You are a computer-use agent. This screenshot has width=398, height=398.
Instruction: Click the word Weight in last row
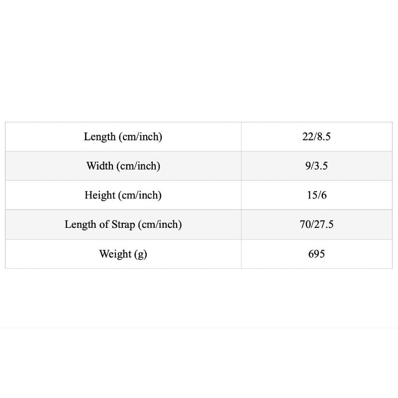(x=115, y=255)
